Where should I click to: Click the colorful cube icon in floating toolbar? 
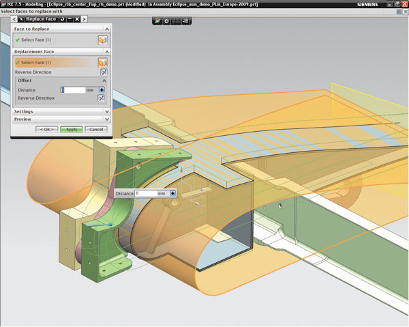pyautogui.click(x=157, y=21)
